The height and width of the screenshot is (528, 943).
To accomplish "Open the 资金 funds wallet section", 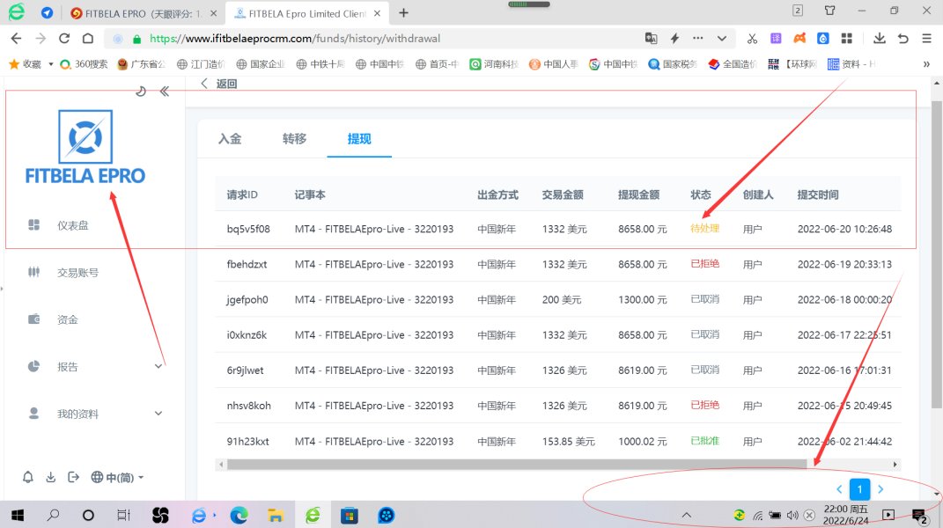I will point(68,319).
